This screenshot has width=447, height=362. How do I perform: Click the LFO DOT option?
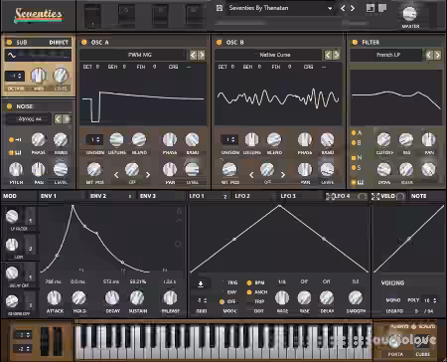[x=258, y=311]
